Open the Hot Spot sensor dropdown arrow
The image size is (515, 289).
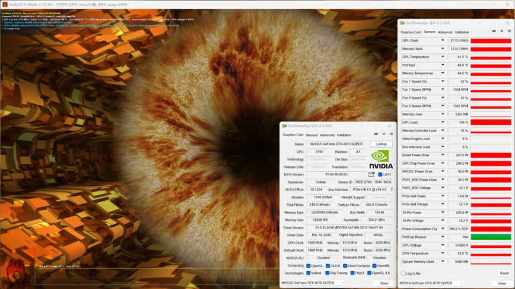443,65
